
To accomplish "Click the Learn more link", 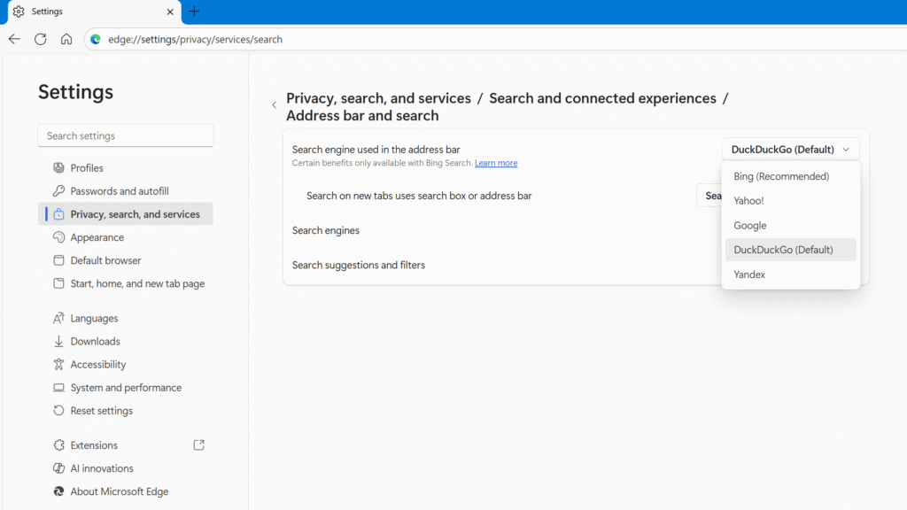I will (496, 163).
